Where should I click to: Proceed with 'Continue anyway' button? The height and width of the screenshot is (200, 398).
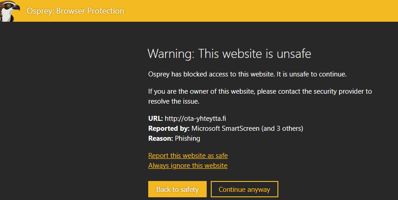[244, 189]
